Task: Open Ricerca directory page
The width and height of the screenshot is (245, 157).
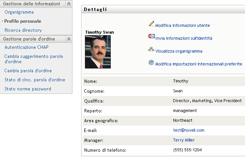Action: coord(23,30)
